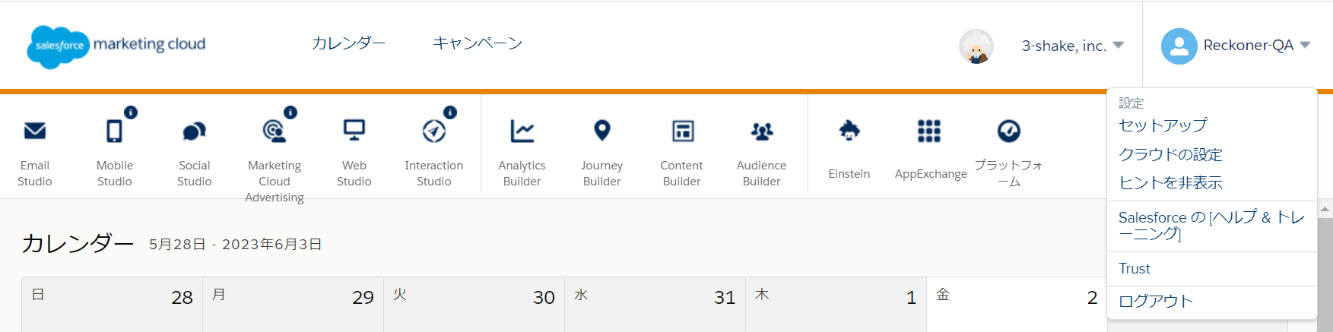The height and width of the screenshot is (332, 1333).
Task: Open the カレンダー top navigation link
Action: [349, 43]
